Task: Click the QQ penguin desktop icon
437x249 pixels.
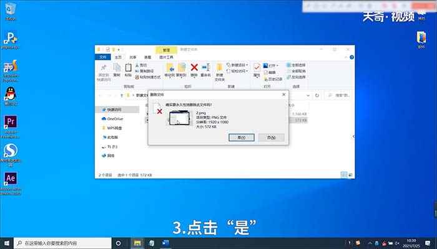Action: point(11,96)
